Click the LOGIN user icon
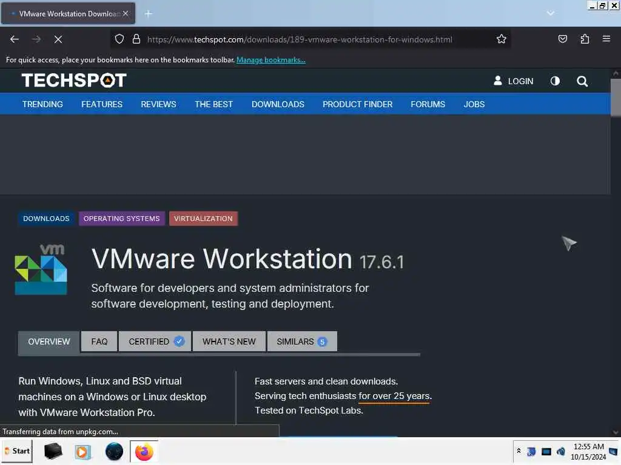621x465 pixels. click(x=498, y=81)
